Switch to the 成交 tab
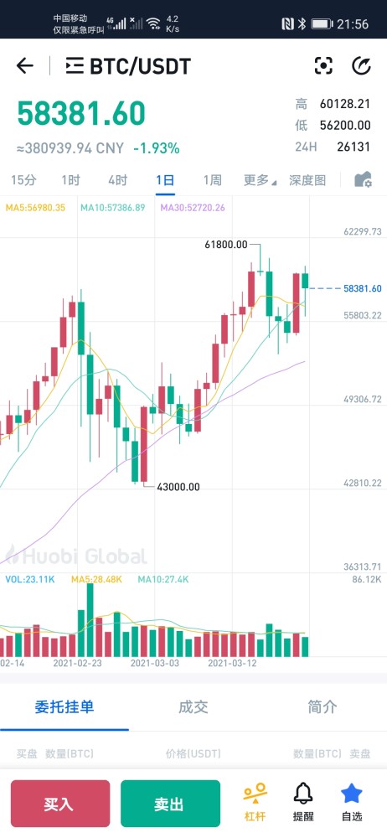387x838 pixels. [193, 707]
